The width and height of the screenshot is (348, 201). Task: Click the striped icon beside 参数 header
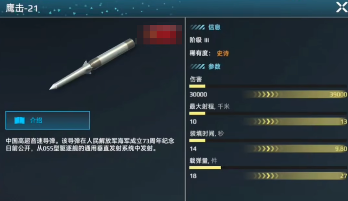click(x=197, y=66)
